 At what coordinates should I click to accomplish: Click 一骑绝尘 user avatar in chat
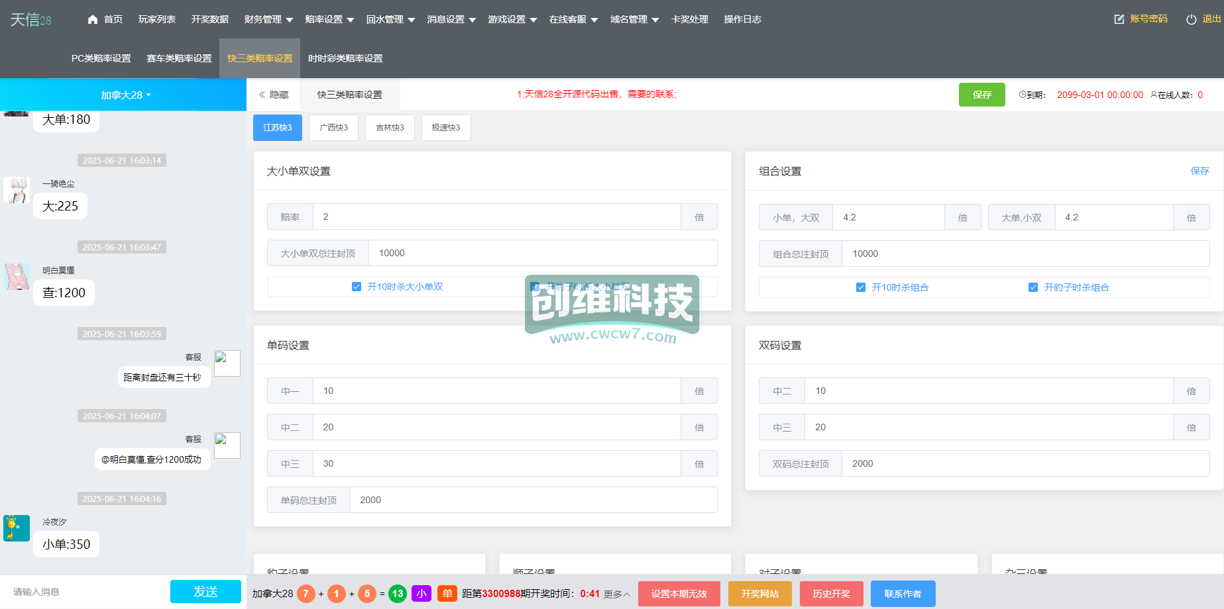(x=17, y=190)
